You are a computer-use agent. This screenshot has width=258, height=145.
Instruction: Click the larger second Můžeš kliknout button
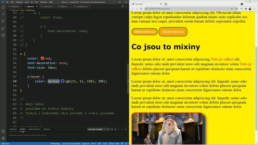coord(173,32)
